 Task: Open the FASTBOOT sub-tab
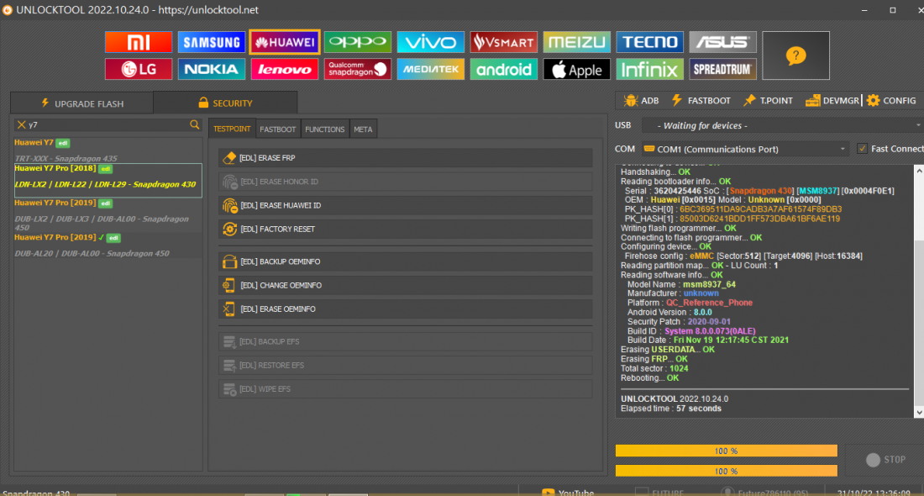[x=277, y=129]
